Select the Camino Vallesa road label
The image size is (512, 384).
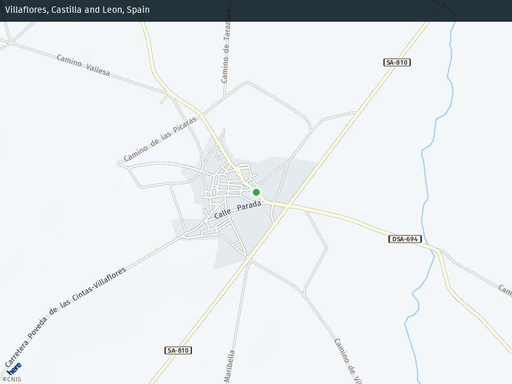point(83,65)
